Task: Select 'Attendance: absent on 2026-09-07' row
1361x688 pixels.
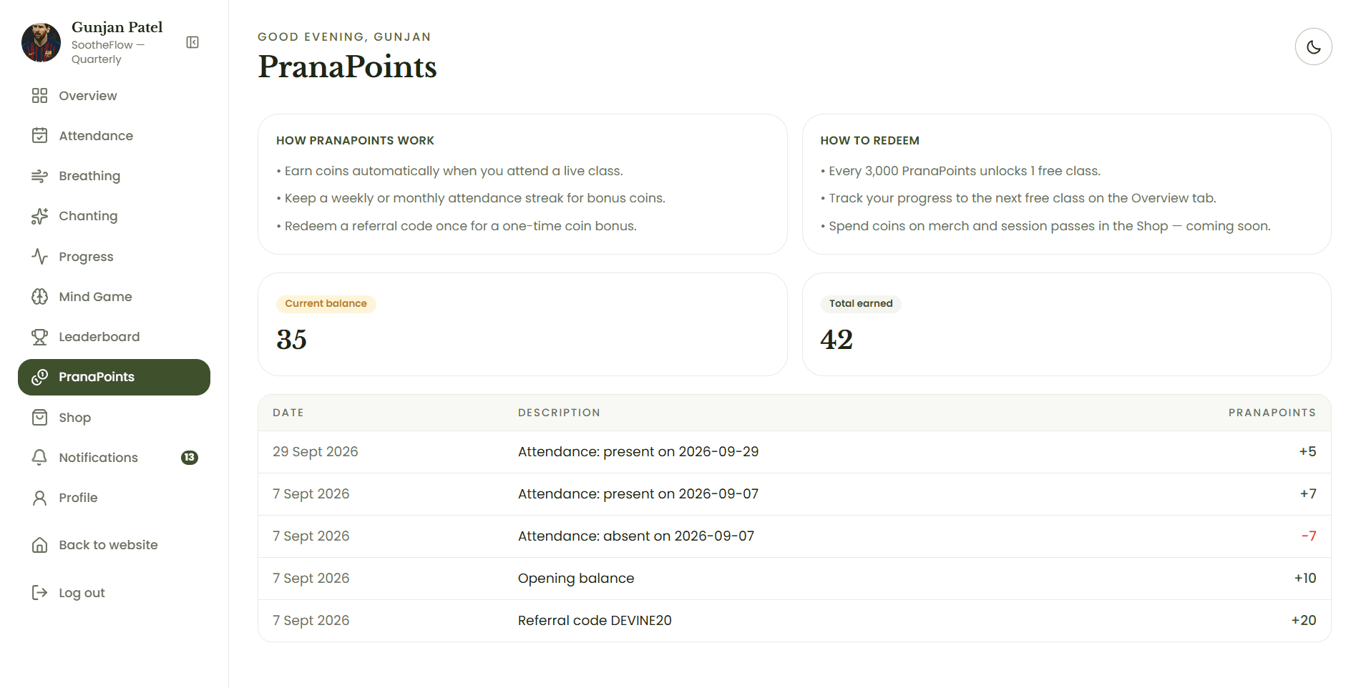Action: (794, 536)
